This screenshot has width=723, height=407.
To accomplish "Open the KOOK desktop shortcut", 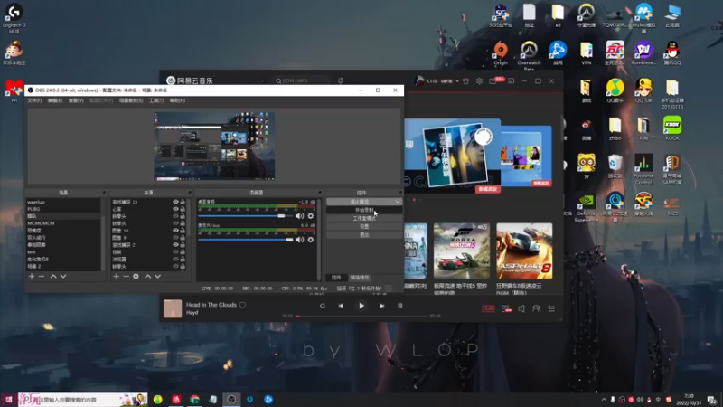I will [x=672, y=128].
